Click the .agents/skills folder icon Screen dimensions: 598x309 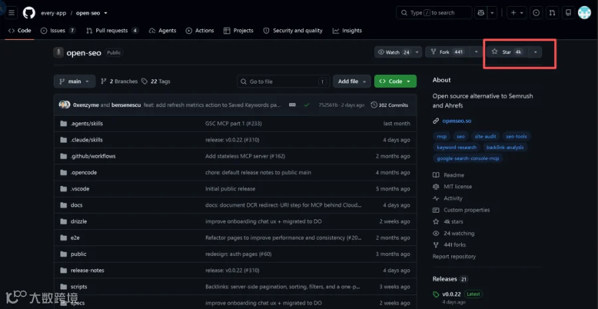64,124
